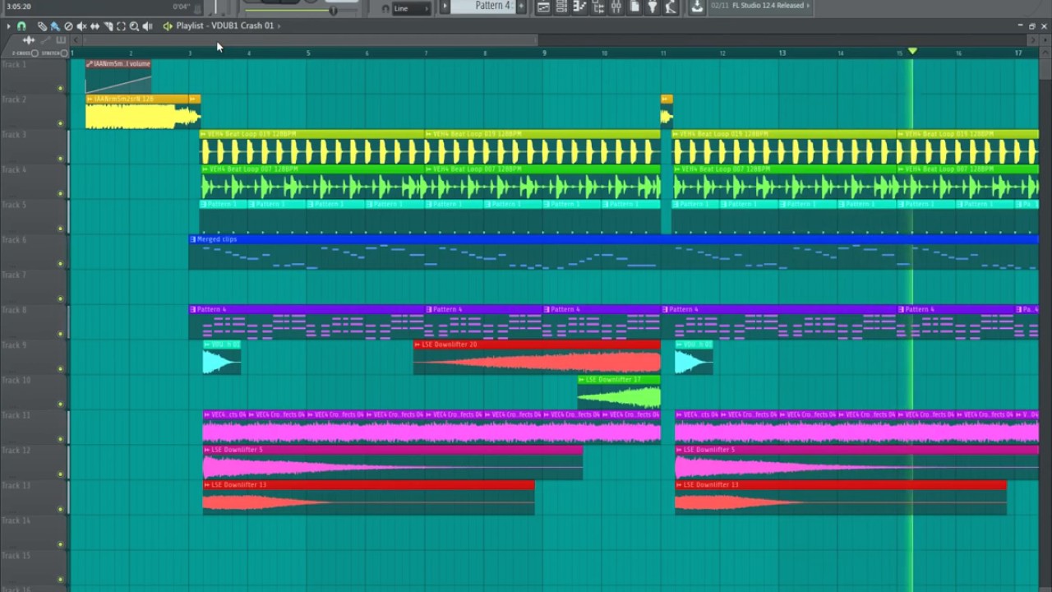Select the Slip tool
The width and height of the screenshot is (1052, 592).
[95, 26]
